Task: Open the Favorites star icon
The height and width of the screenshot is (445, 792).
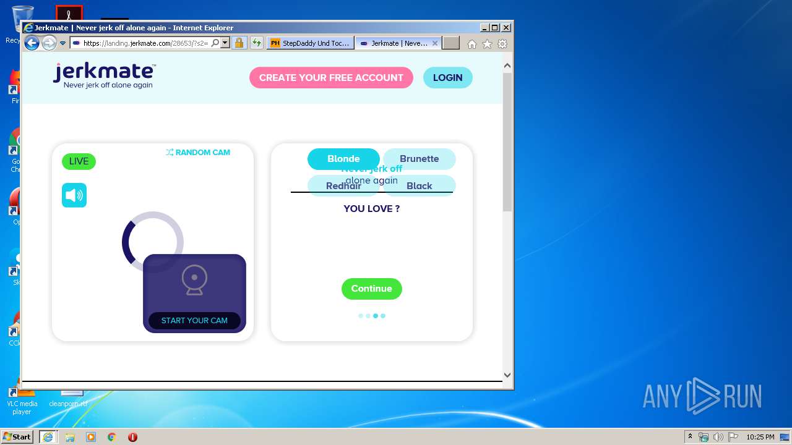Action: point(487,44)
